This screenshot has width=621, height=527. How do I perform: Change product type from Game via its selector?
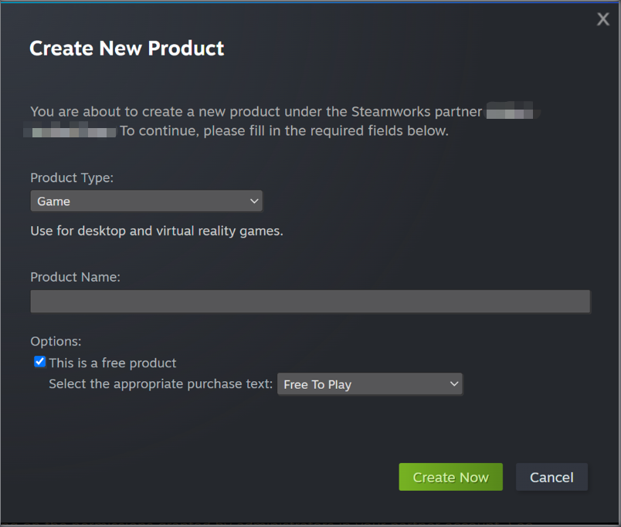(146, 201)
